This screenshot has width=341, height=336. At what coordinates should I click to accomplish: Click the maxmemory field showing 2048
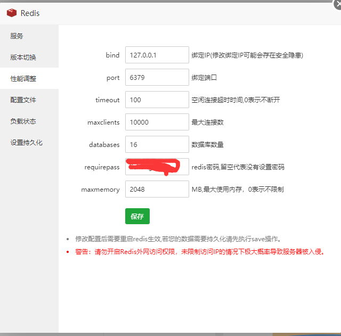pos(157,189)
